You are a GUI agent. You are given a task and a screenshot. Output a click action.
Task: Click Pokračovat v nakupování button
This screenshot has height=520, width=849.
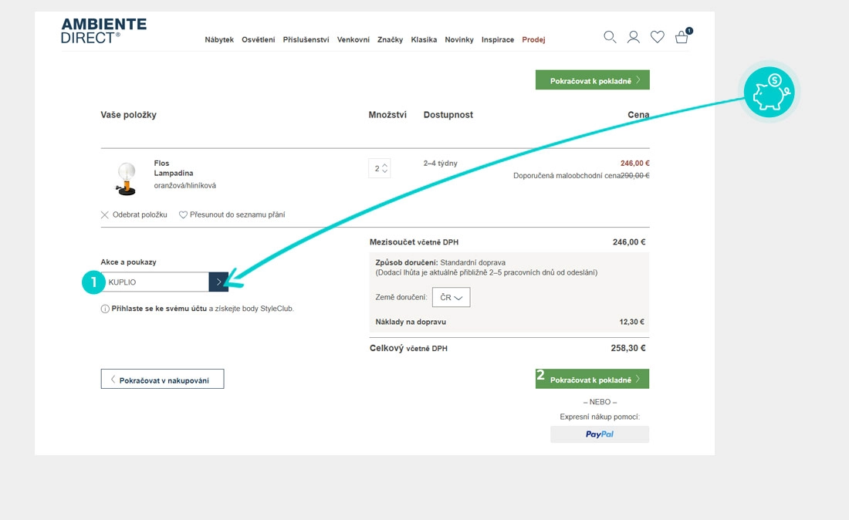click(162, 379)
